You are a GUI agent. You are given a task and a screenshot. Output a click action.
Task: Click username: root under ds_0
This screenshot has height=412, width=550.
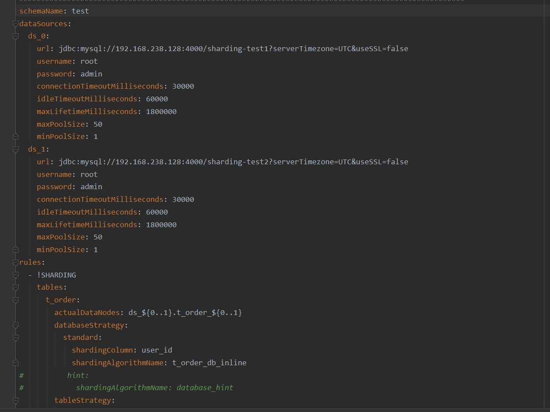67,61
